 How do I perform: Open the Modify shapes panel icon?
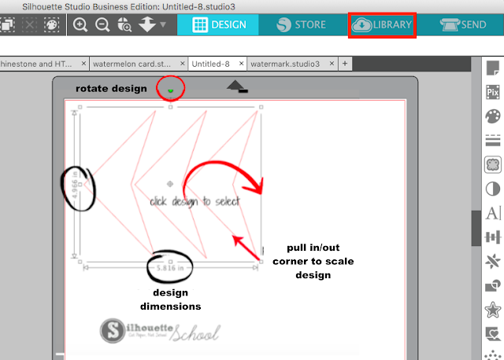pyautogui.click(x=493, y=285)
